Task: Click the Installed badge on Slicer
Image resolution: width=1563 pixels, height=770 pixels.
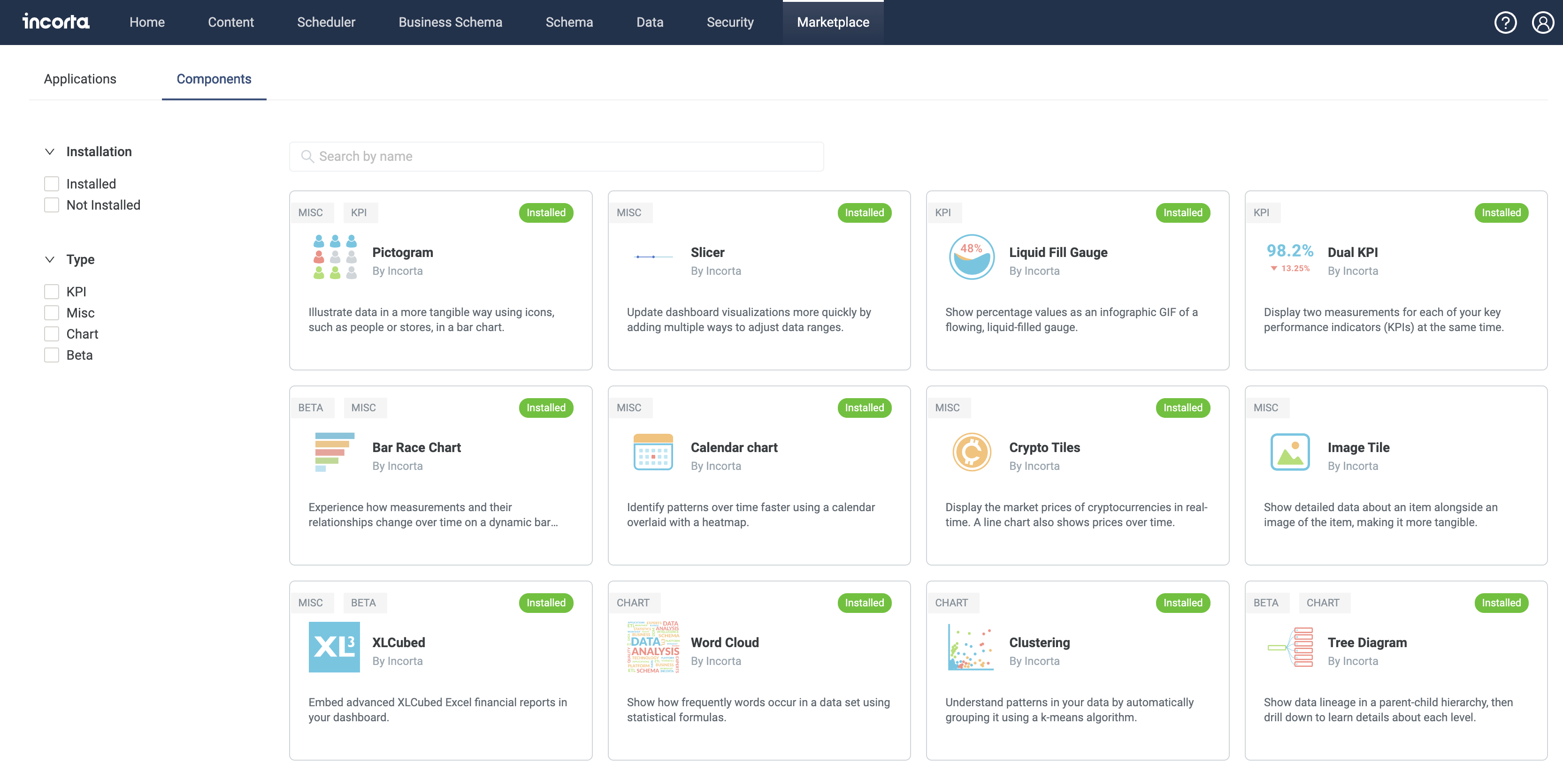Action: (864, 213)
